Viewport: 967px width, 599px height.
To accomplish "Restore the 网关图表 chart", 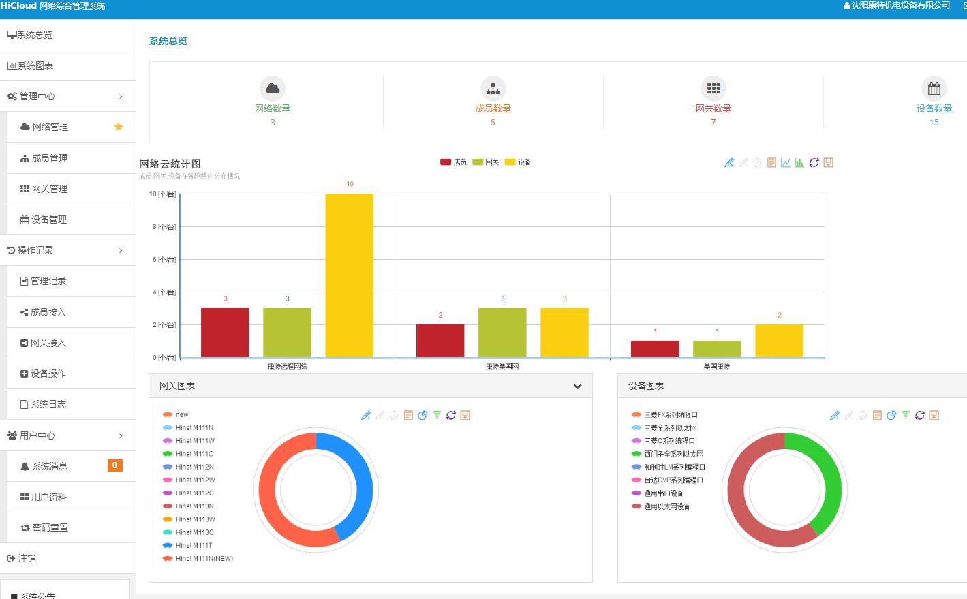I will 451,415.
